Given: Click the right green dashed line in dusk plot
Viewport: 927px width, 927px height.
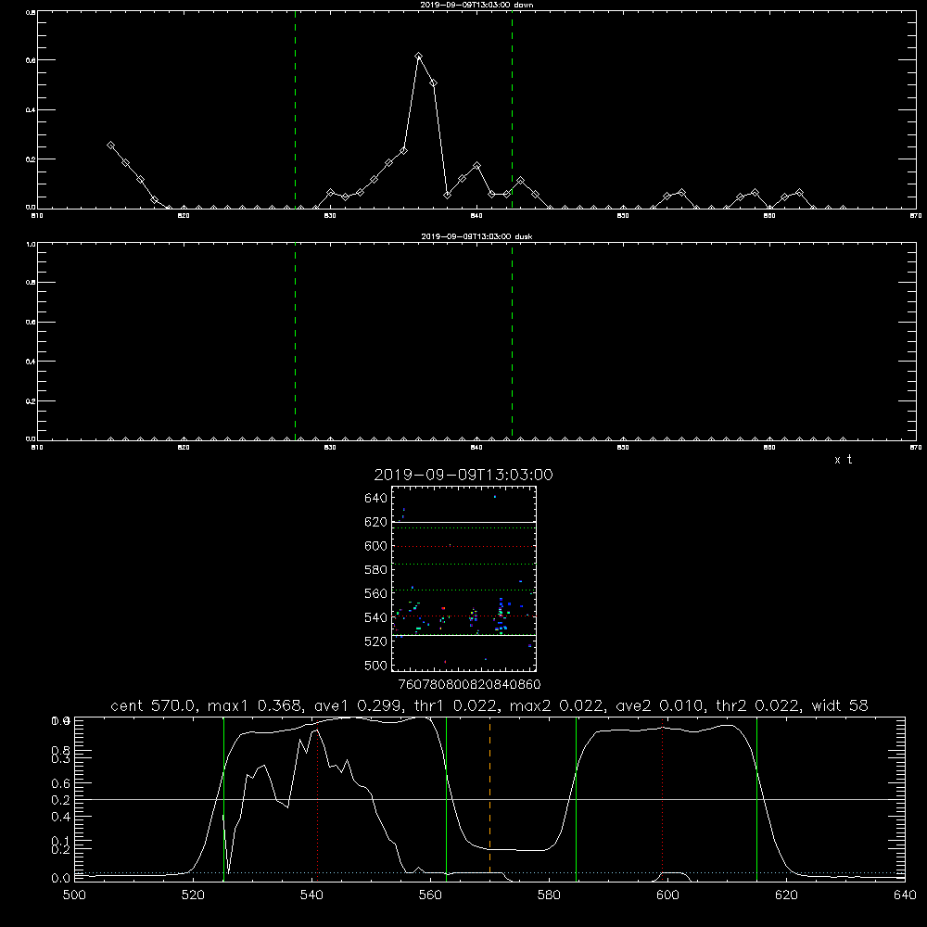Looking at the screenshot, I should [x=512, y=343].
